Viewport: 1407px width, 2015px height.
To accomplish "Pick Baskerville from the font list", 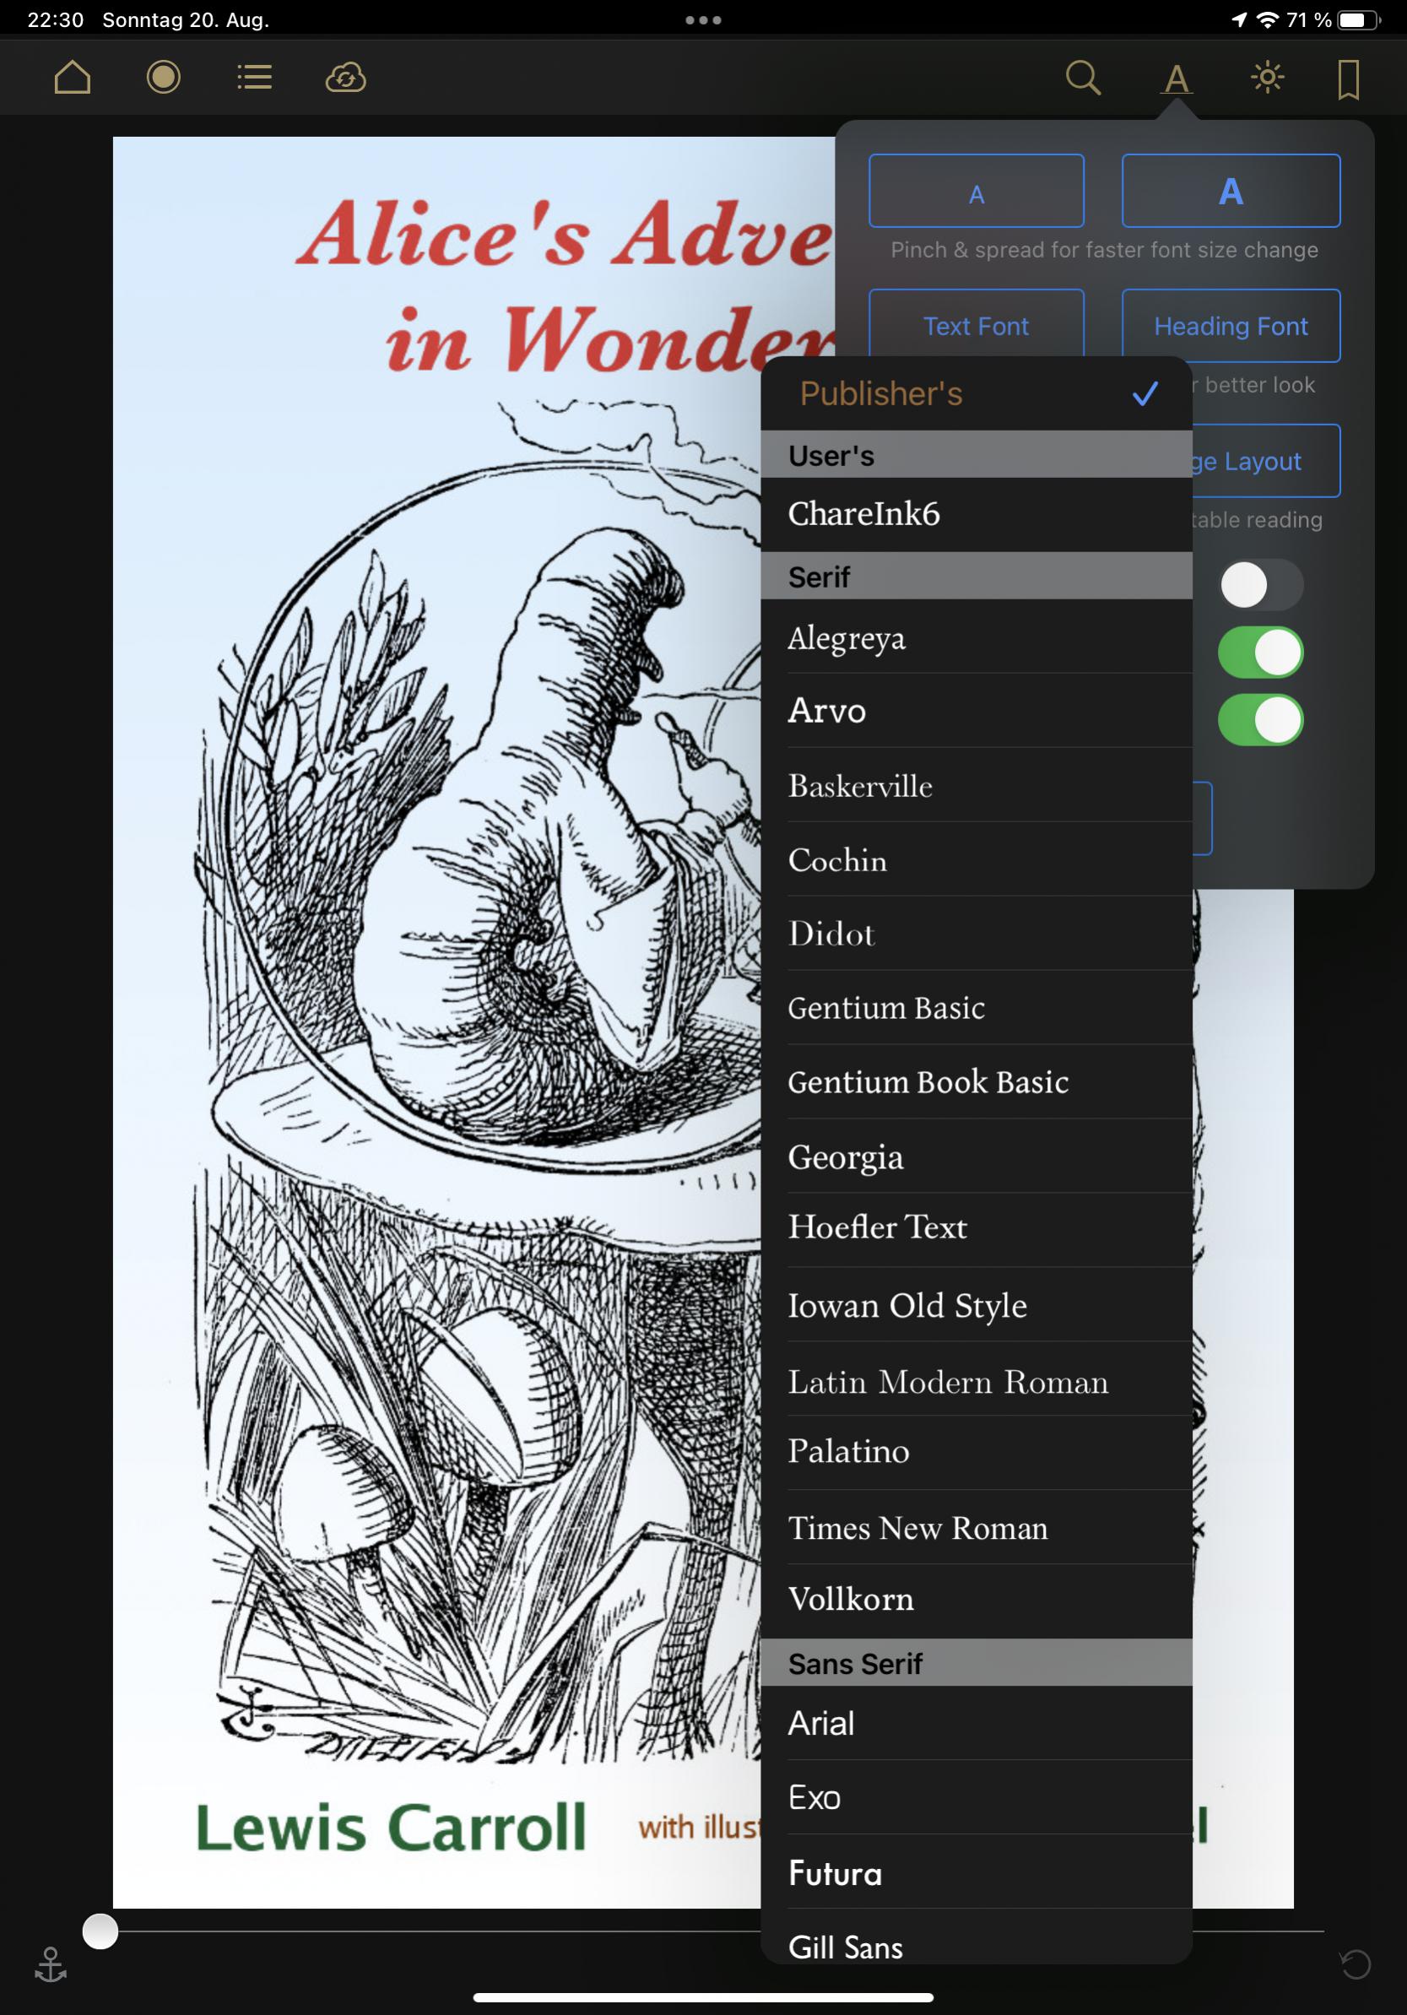I will [976, 784].
